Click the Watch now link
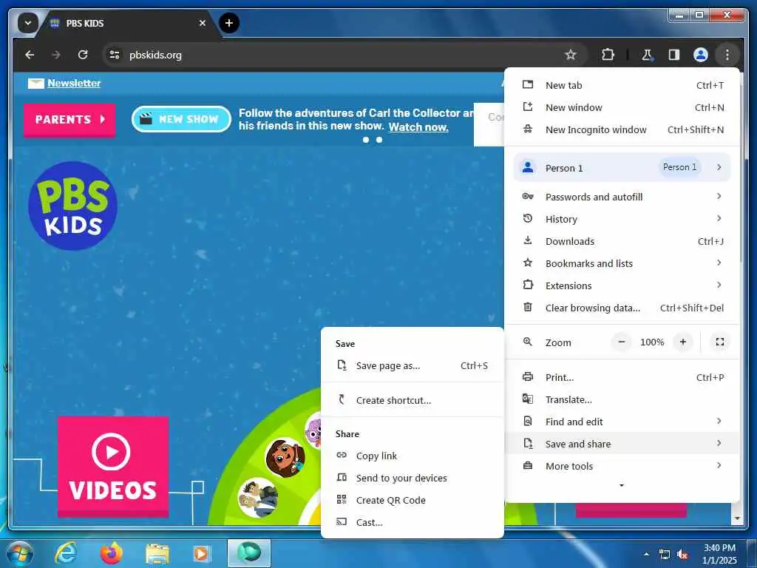The height and width of the screenshot is (568, 757). point(418,126)
